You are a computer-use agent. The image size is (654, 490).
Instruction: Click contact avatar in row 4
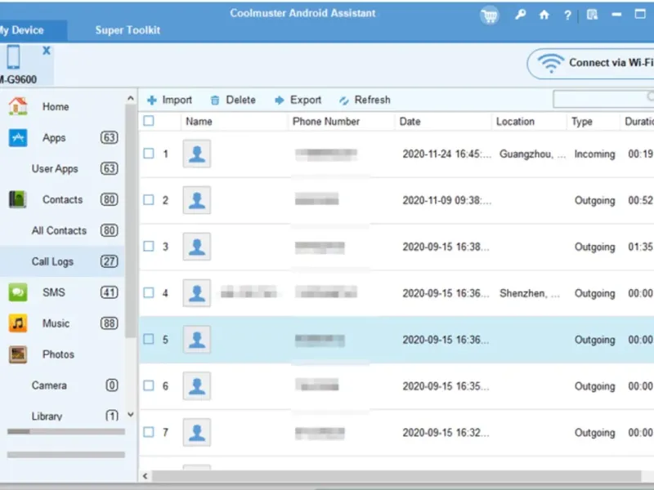tap(197, 293)
